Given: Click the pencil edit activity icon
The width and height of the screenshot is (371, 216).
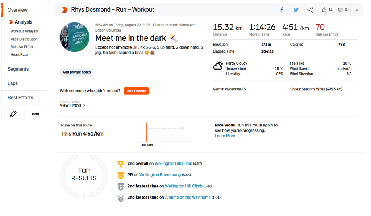Looking at the screenshot, I should (13, 114).
